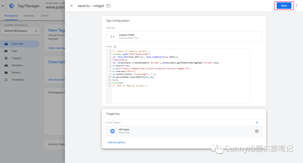
Task: Open the HTML help question-mark icon
Action: click(x=115, y=47)
